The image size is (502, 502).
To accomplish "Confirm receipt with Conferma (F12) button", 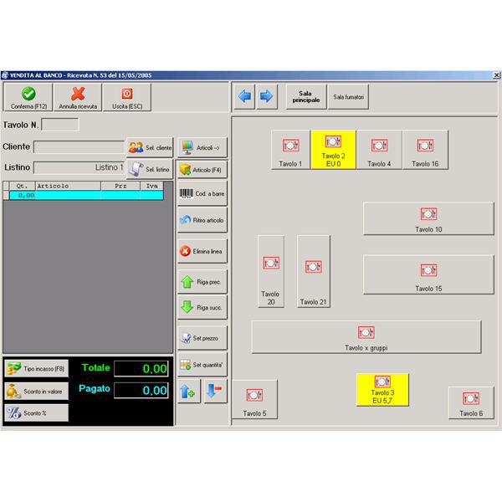I will tap(28, 98).
